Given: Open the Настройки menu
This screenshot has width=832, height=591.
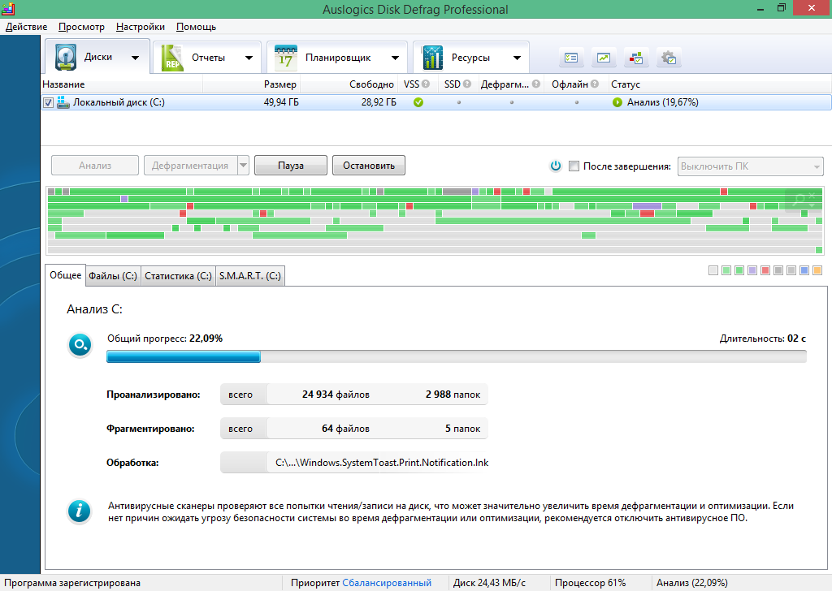Looking at the screenshot, I should coord(139,26).
